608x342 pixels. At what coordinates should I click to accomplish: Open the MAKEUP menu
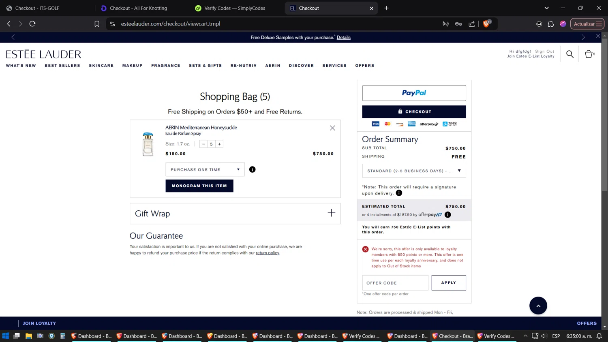[x=133, y=66]
